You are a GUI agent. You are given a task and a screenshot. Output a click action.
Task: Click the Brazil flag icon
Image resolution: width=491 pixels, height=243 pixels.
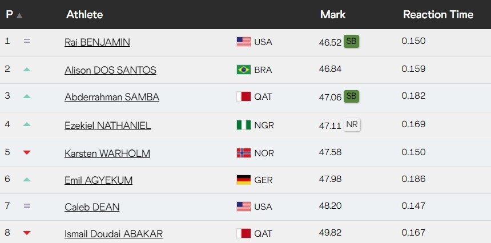tap(244, 70)
